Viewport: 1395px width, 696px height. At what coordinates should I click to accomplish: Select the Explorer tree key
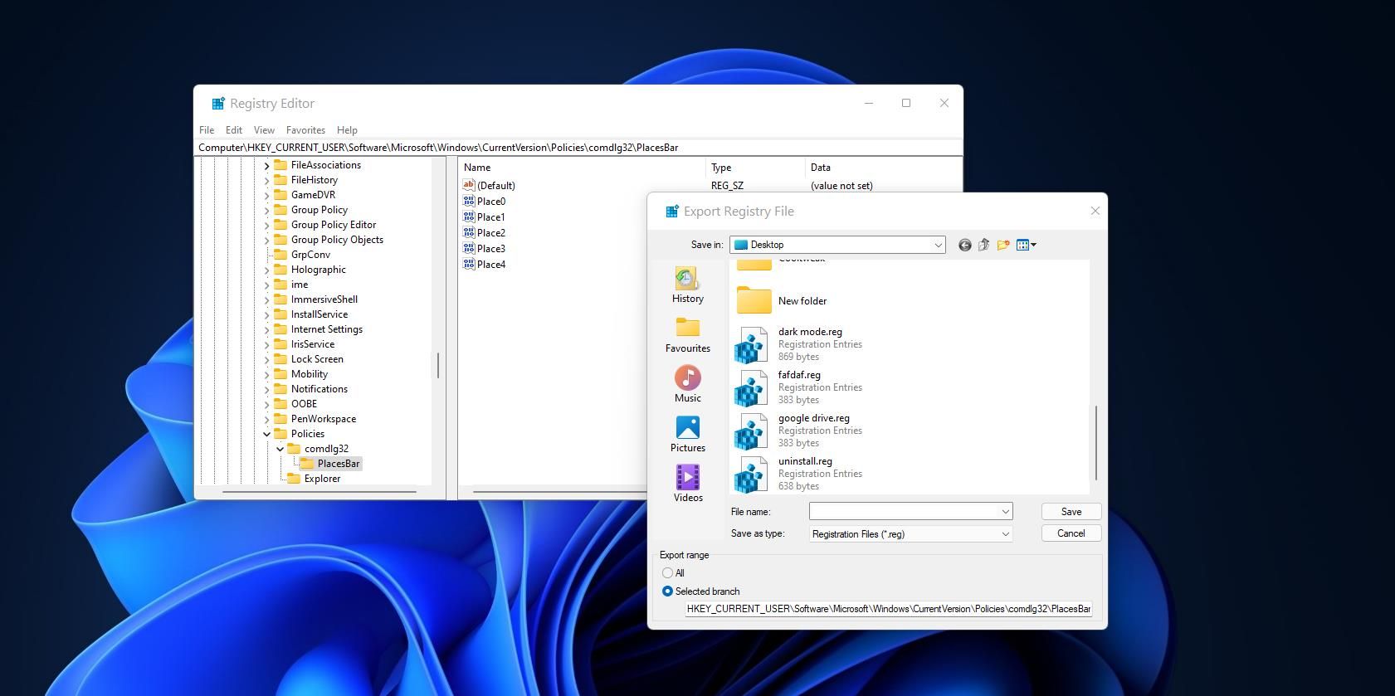tap(322, 479)
